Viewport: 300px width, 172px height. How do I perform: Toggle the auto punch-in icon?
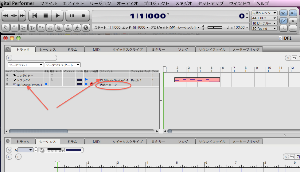(59, 28)
